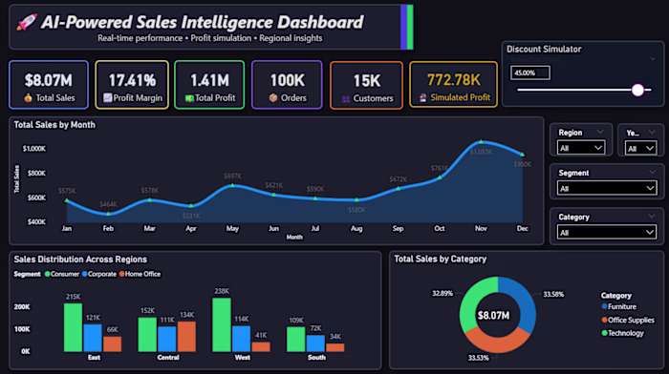Open the Segment dropdown set to All
The image size is (669, 374).
coord(607,188)
